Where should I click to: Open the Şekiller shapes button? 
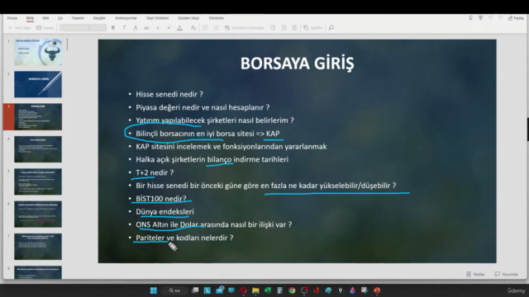point(312,27)
